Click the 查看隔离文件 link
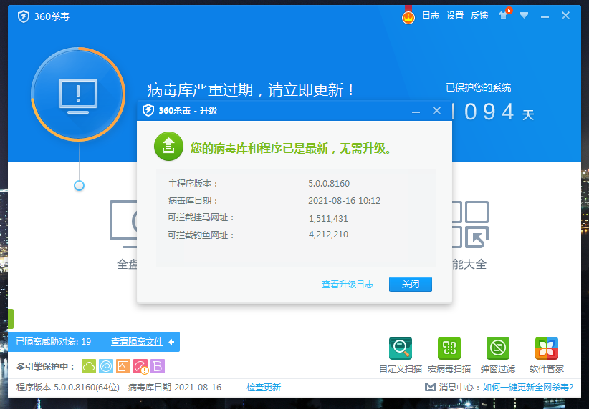 [x=137, y=342]
